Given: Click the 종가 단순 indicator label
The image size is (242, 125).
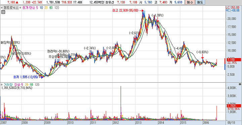Looking at the screenshot, I should pyautogui.click(x=29, y=8).
